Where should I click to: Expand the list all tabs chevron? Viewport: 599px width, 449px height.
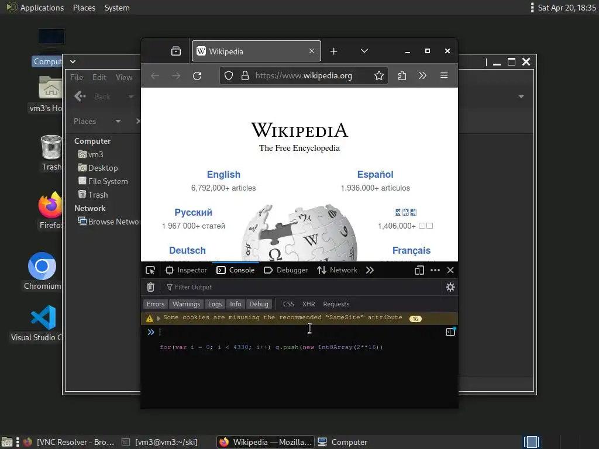364,51
